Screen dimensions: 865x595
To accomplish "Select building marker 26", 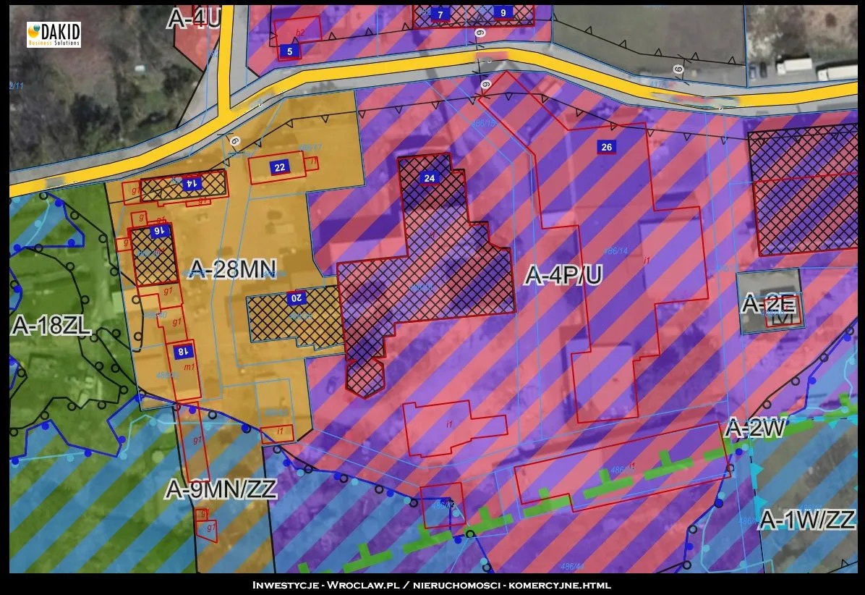I will coord(606,147).
